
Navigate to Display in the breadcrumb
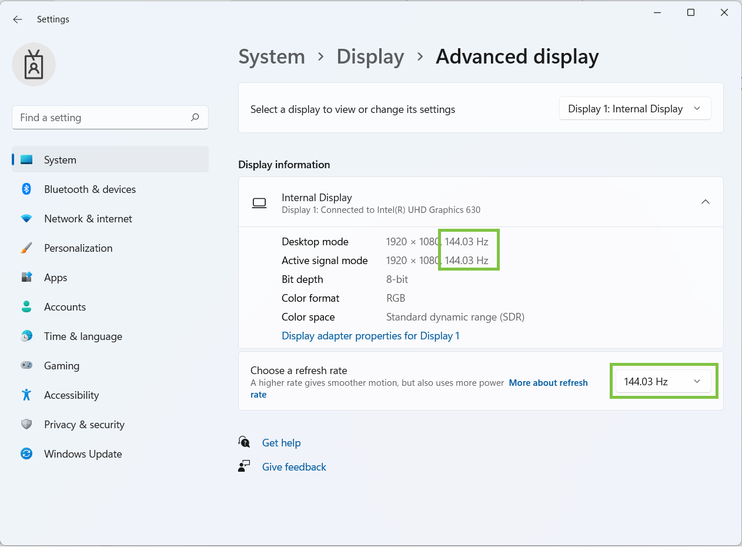[x=370, y=56]
